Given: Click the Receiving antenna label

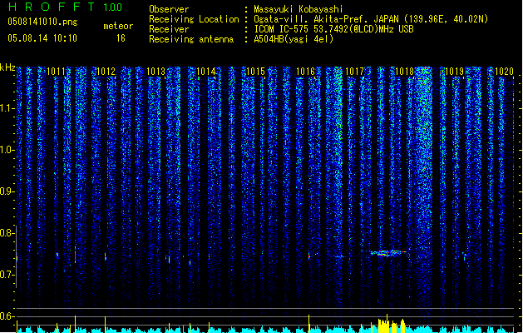Looking at the screenshot, I should [x=191, y=39].
